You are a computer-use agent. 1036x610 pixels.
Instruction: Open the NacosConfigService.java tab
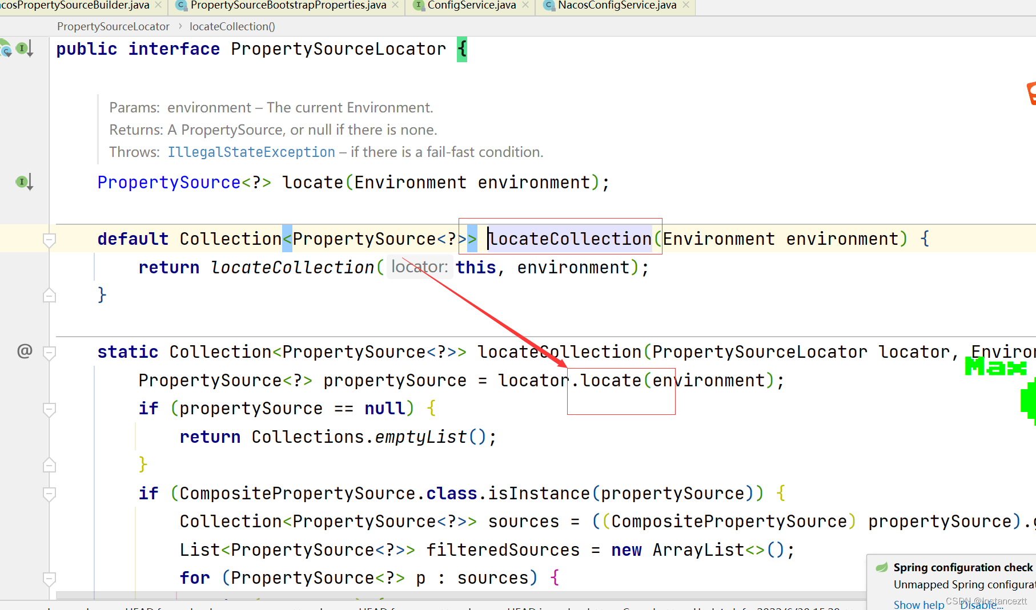tap(617, 5)
